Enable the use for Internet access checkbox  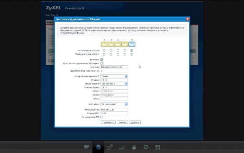click(102, 63)
